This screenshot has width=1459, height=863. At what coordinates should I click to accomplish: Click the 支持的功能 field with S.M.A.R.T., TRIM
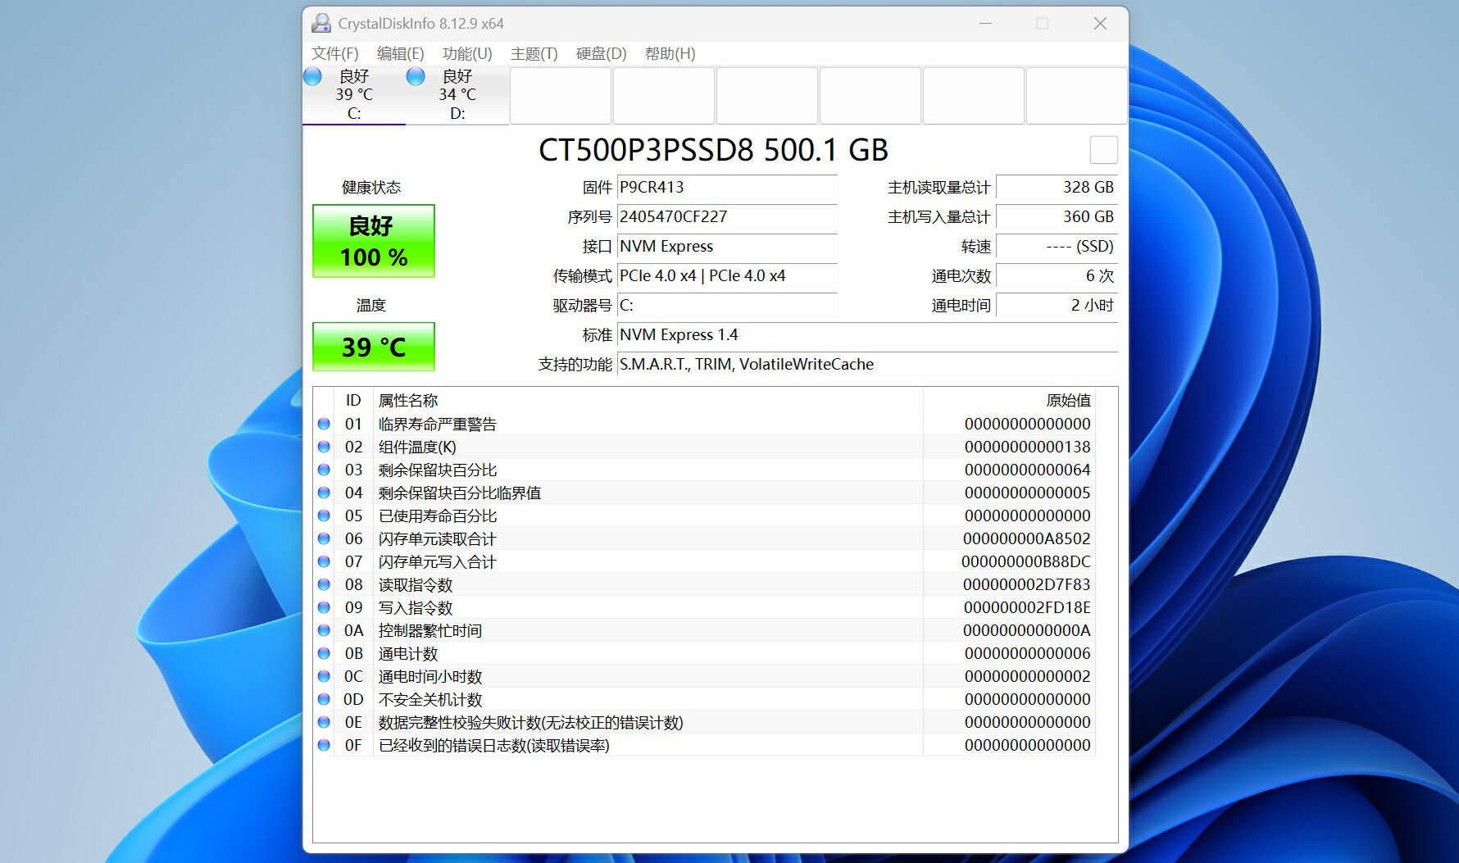click(867, 364)
